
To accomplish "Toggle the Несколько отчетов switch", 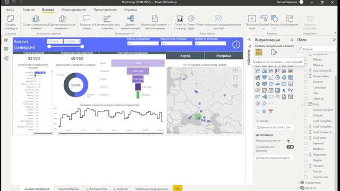I will click(x=290, y=141).
